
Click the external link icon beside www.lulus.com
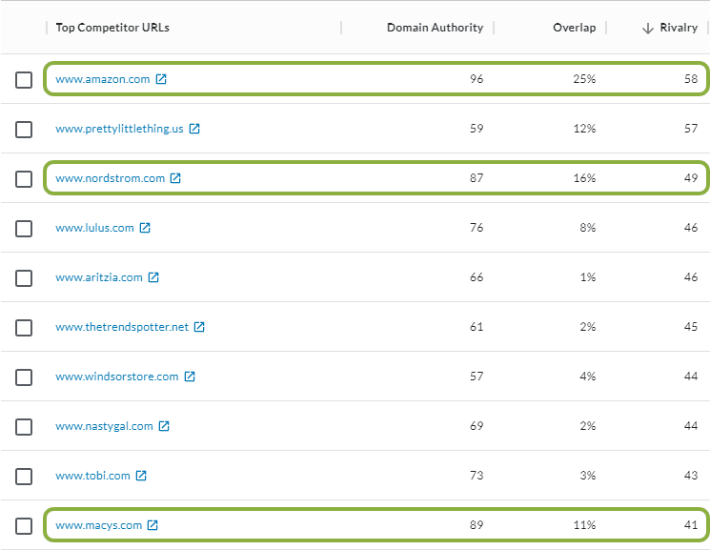click(x=145, y=228)
